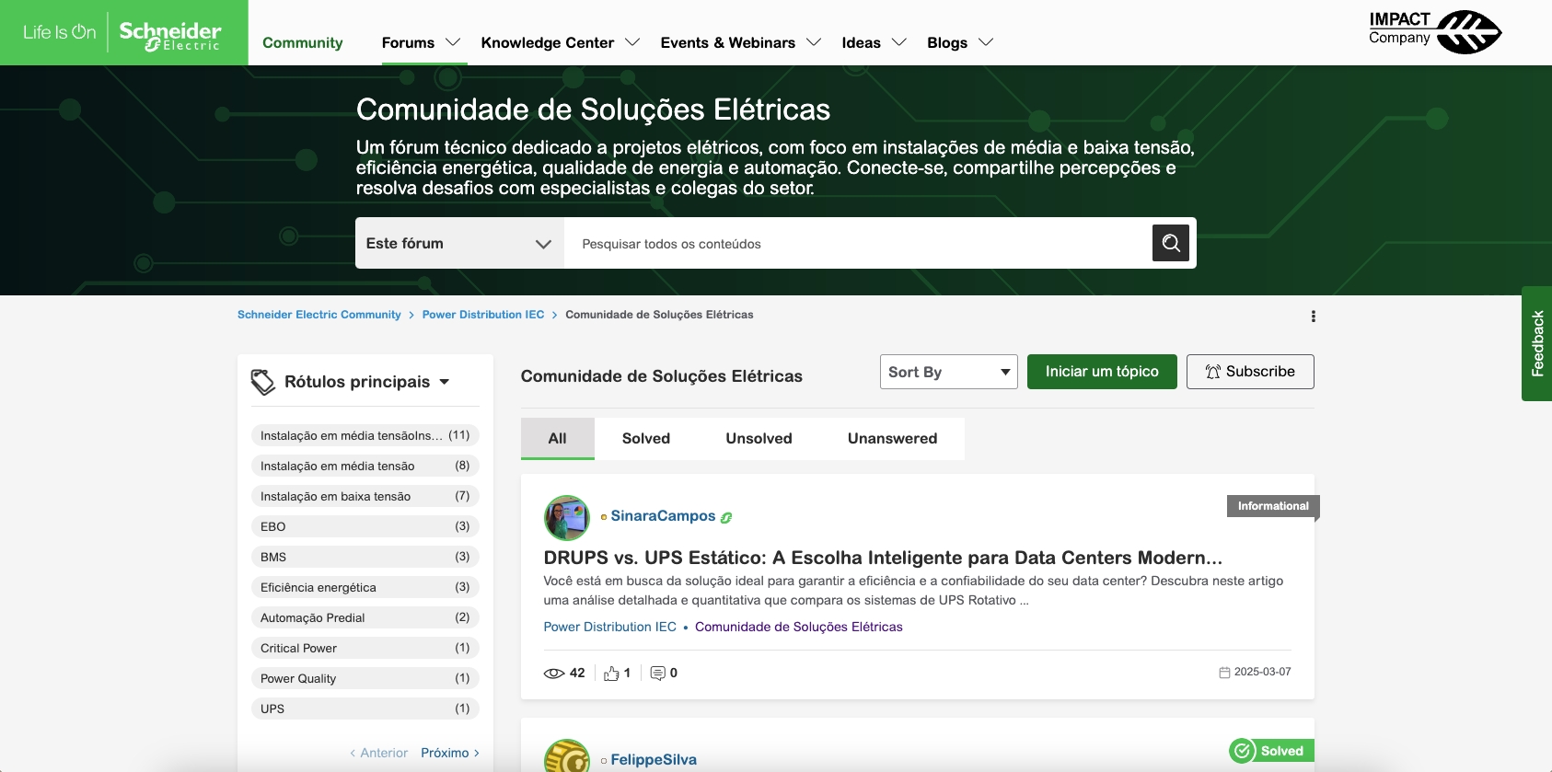Switch to the Solved tab
This screenshot has height=772, width=1552.
pyautogui.click(x=645, y=439)
